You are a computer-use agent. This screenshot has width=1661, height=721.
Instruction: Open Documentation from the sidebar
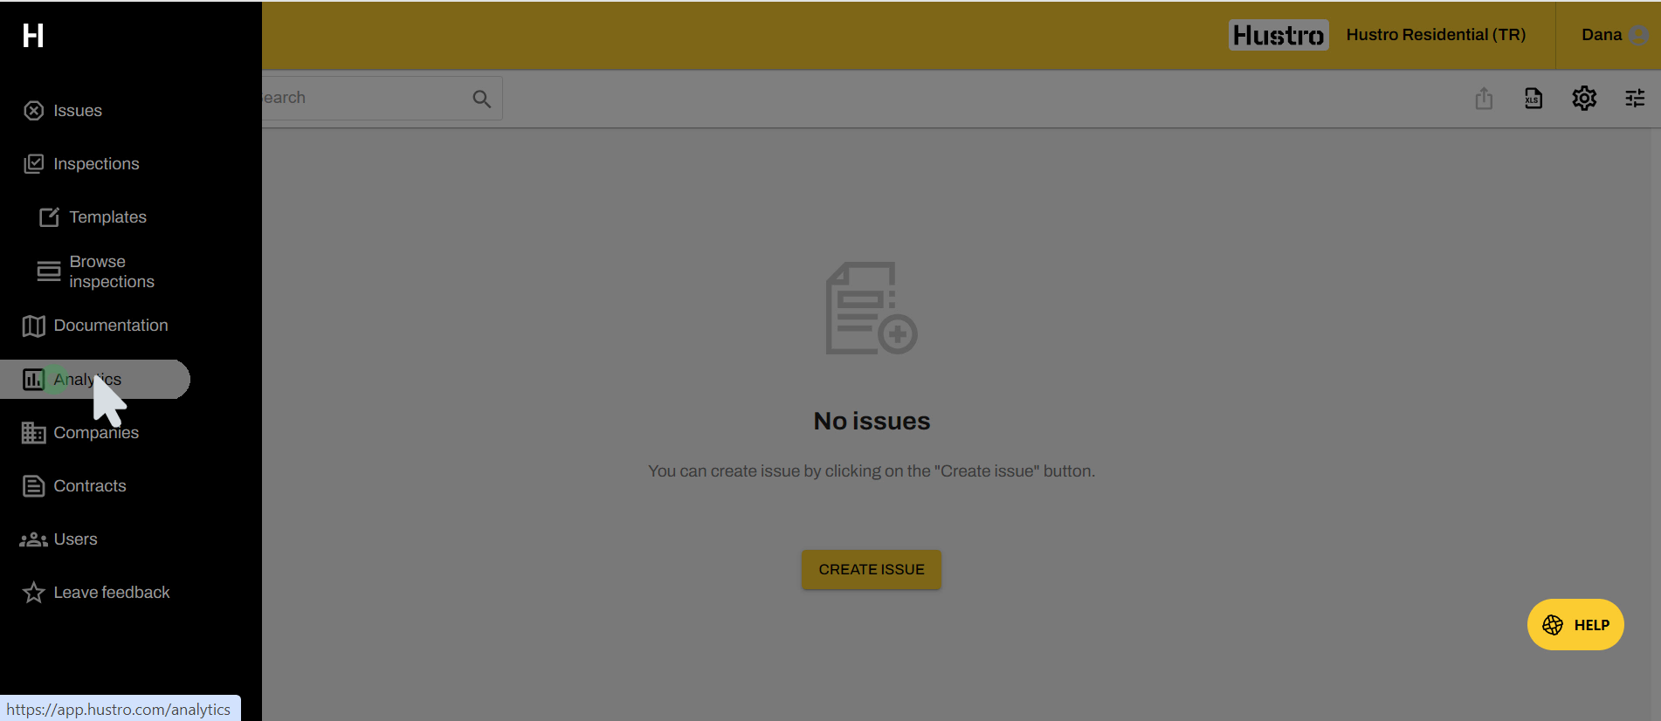[x=110, y=326]
